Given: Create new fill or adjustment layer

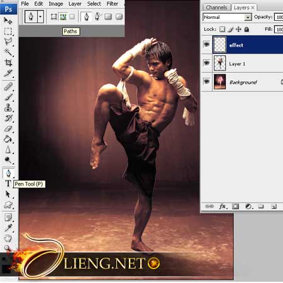Looking at the screenshot, I should pyautogui.click(x=248, y=206).
